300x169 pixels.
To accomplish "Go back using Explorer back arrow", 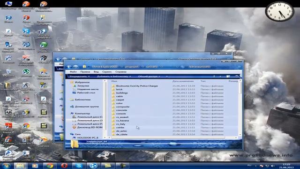I will tap(69, 67).
